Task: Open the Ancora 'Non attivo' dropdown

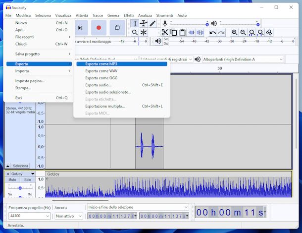Action: click(x=68, y=216)
